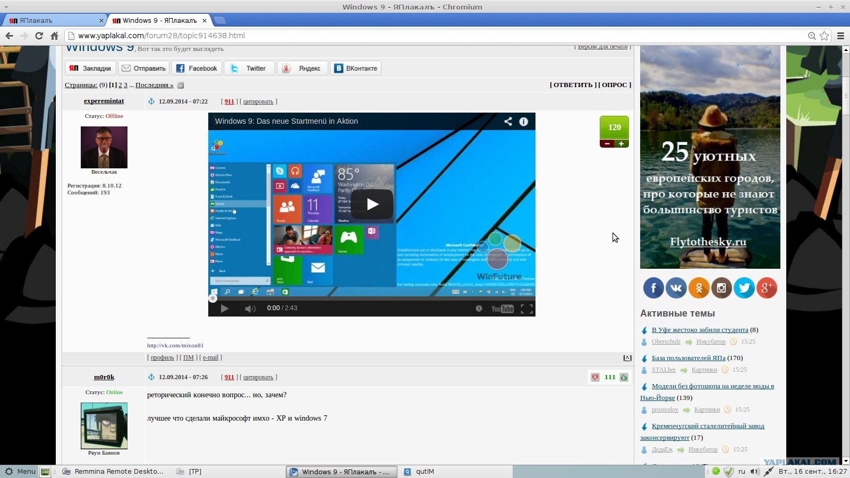Click the video progress bar scrubber
Screen dimensions: 850x478
click(x=212, y=298)
